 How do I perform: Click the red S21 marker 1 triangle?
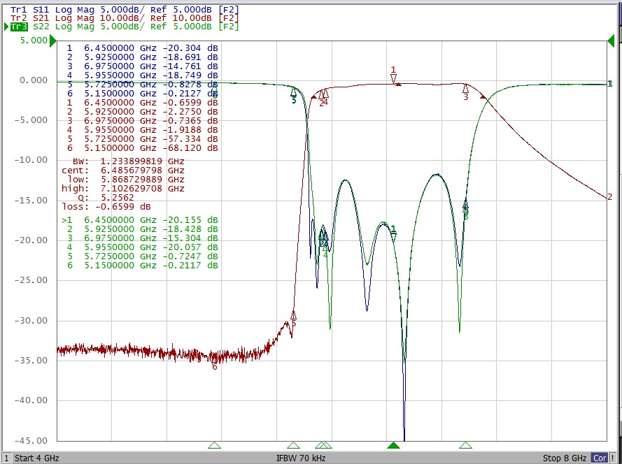(394, 79)
